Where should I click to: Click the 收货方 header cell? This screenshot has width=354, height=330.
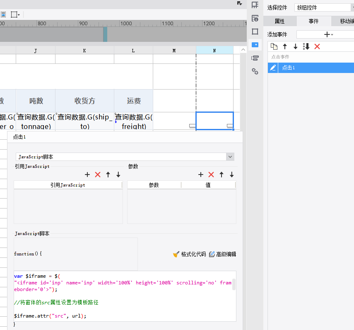tap(84, 101)
